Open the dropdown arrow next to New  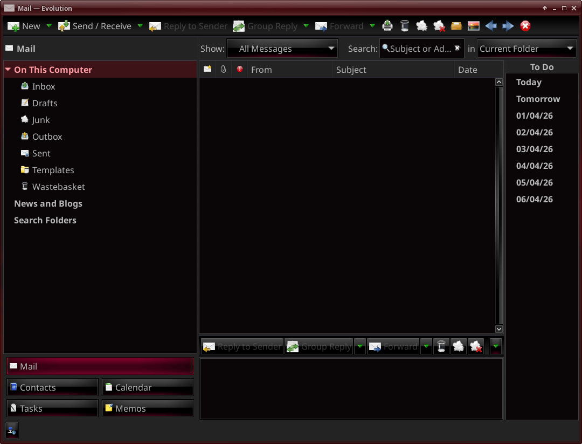click(x=49, y=26)
